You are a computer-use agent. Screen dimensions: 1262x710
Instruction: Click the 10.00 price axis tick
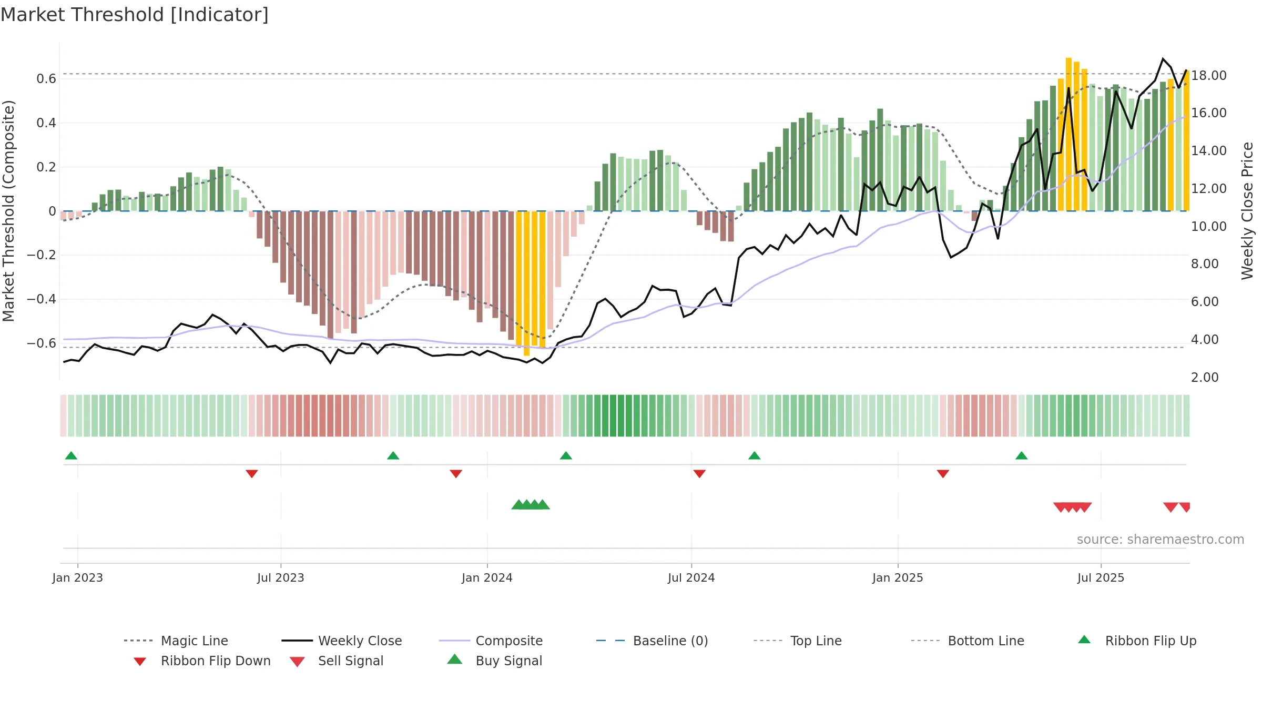click(1209, 227)
